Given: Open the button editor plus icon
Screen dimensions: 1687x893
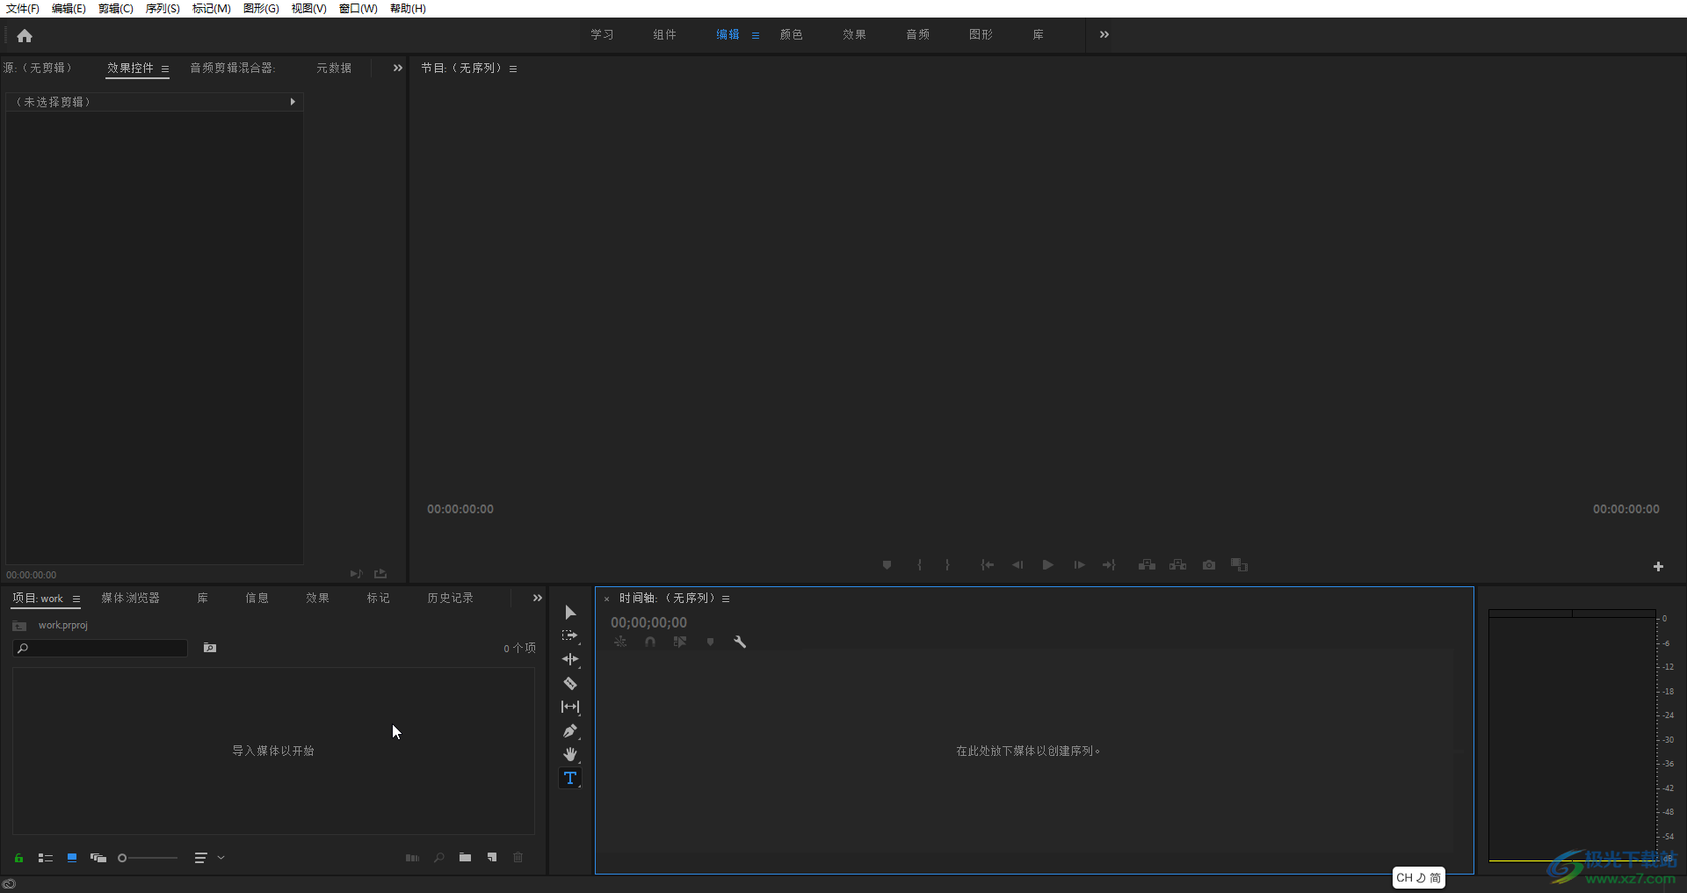Looking at the screenshot, I should tap(1658, 567).
